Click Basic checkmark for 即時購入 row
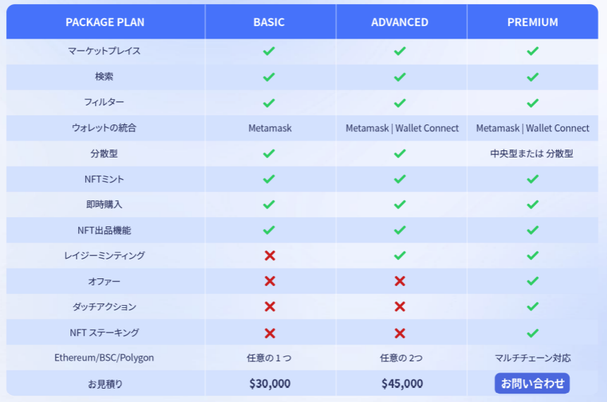Image resolution: width=607 pixels, height=402 pixels. coord(269,205)
